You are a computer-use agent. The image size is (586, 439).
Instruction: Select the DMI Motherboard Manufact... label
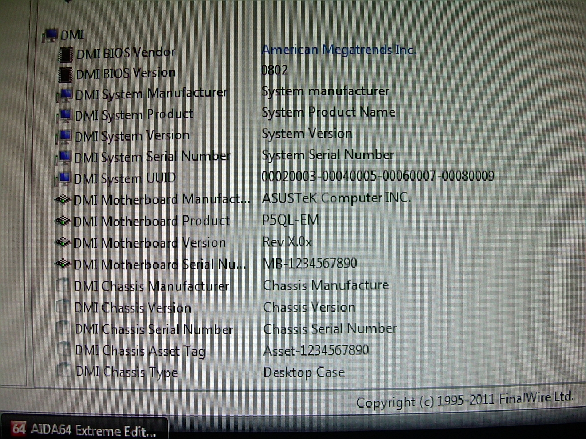click(x=162, y=199)
